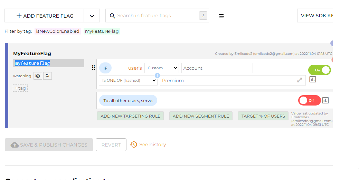Filter by myFeatureFlag tag

pos(102,31)
